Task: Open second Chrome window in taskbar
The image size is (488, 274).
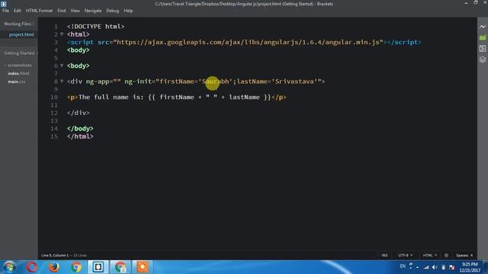Action: pyautogui.click(x=120, y=267)
